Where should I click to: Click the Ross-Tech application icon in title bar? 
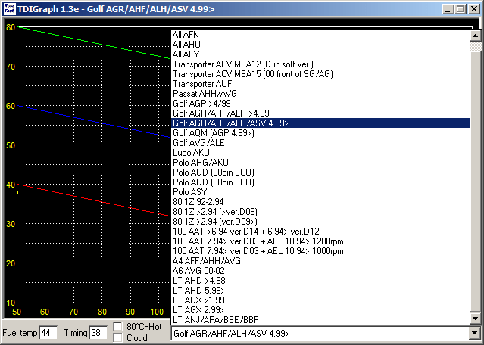pos(9,9)
